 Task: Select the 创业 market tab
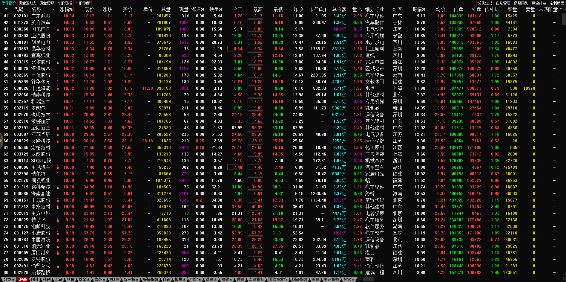click(35, 279)
